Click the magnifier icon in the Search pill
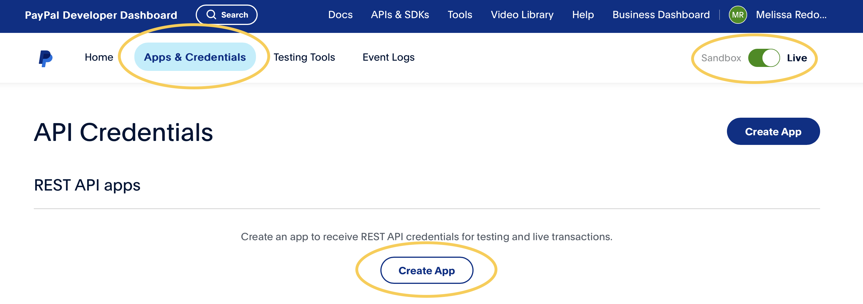Image resolution: width=863 pixels, height=304 pixels. (x=211, y=15)
